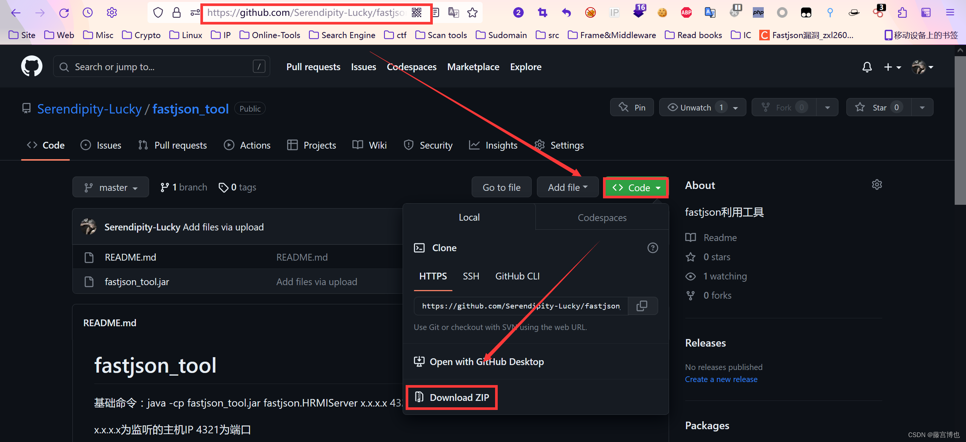
Task: Click Open with GitHub Desktop
Action: pos(479,362)
